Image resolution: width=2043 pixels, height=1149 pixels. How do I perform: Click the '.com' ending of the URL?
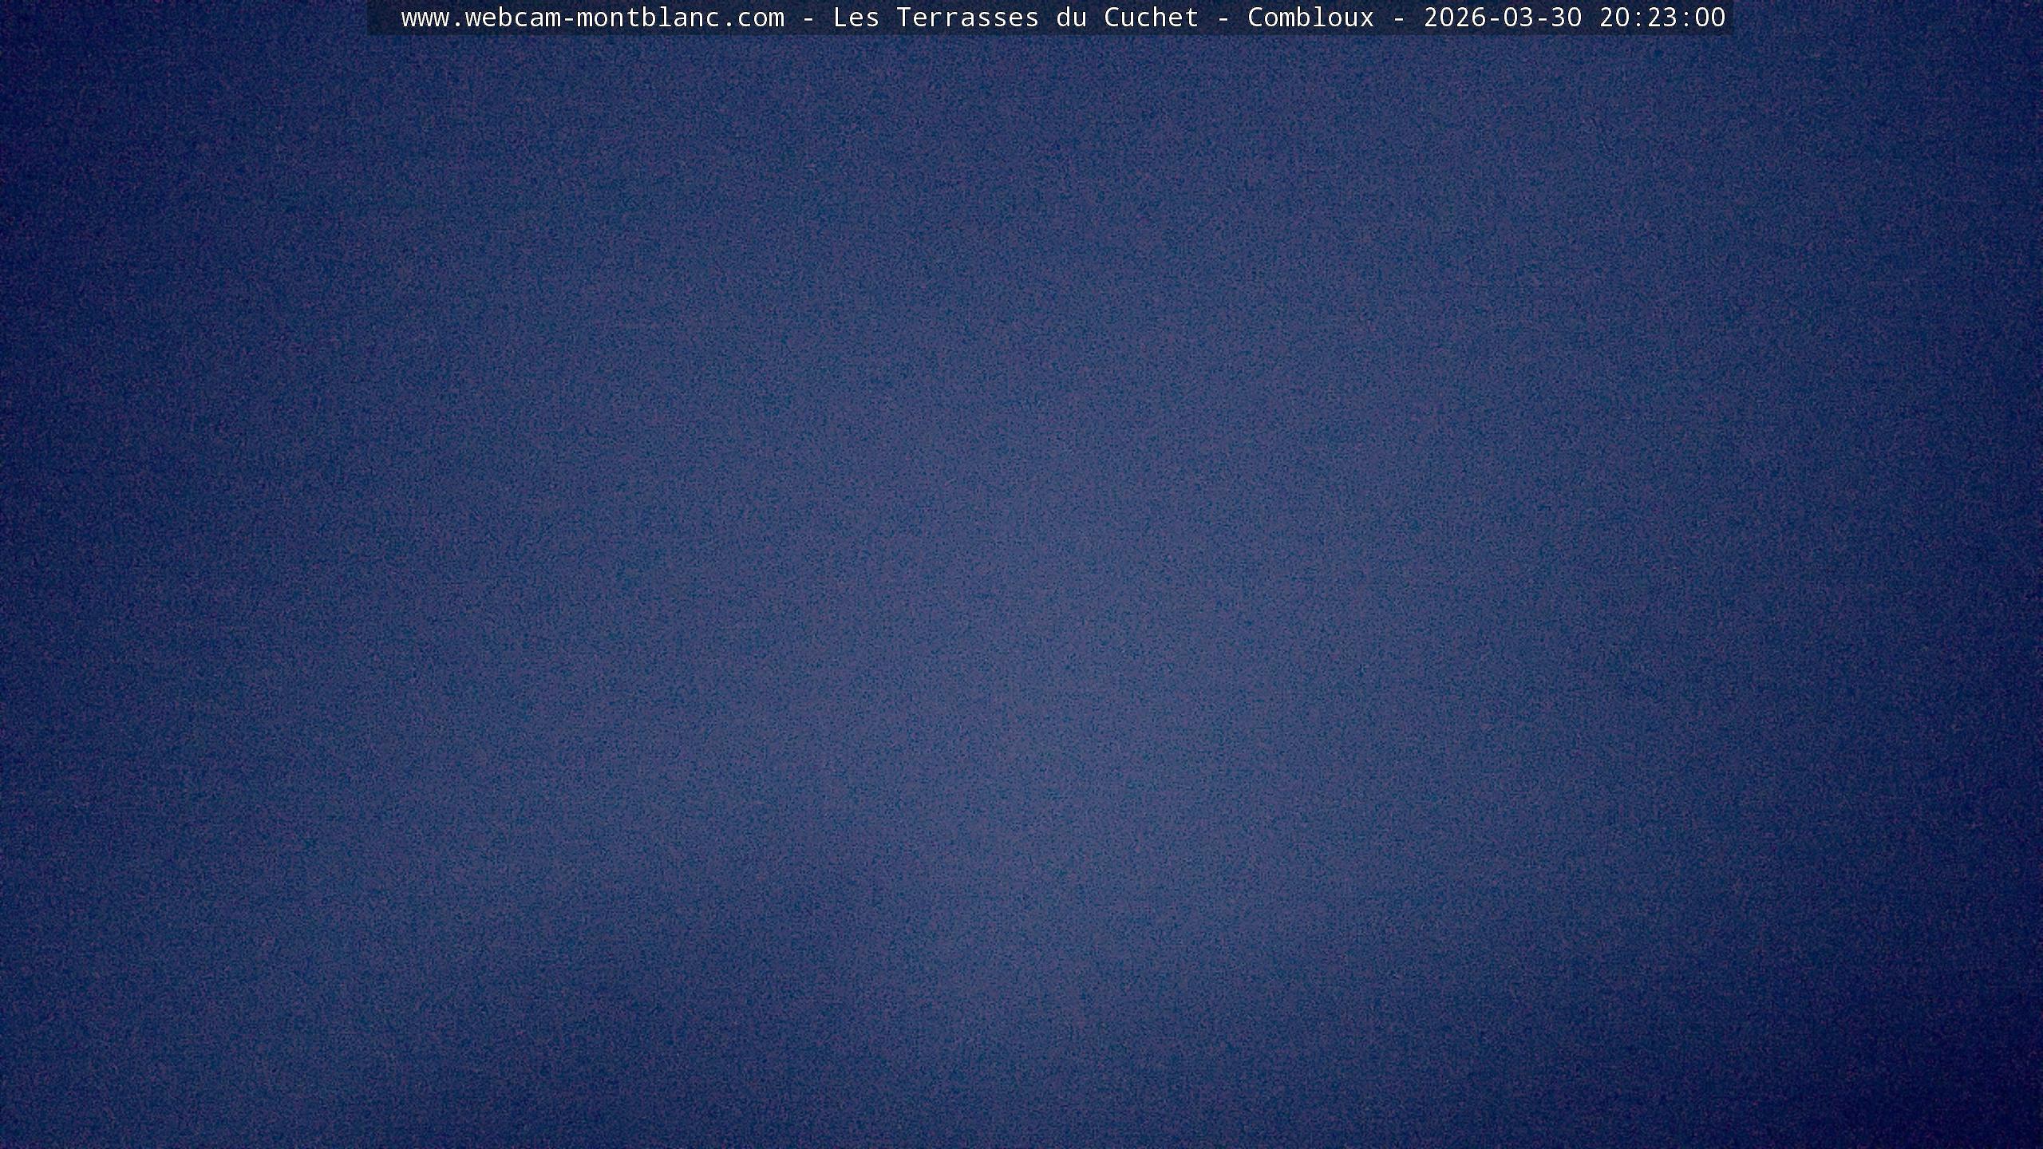[752, 18]
